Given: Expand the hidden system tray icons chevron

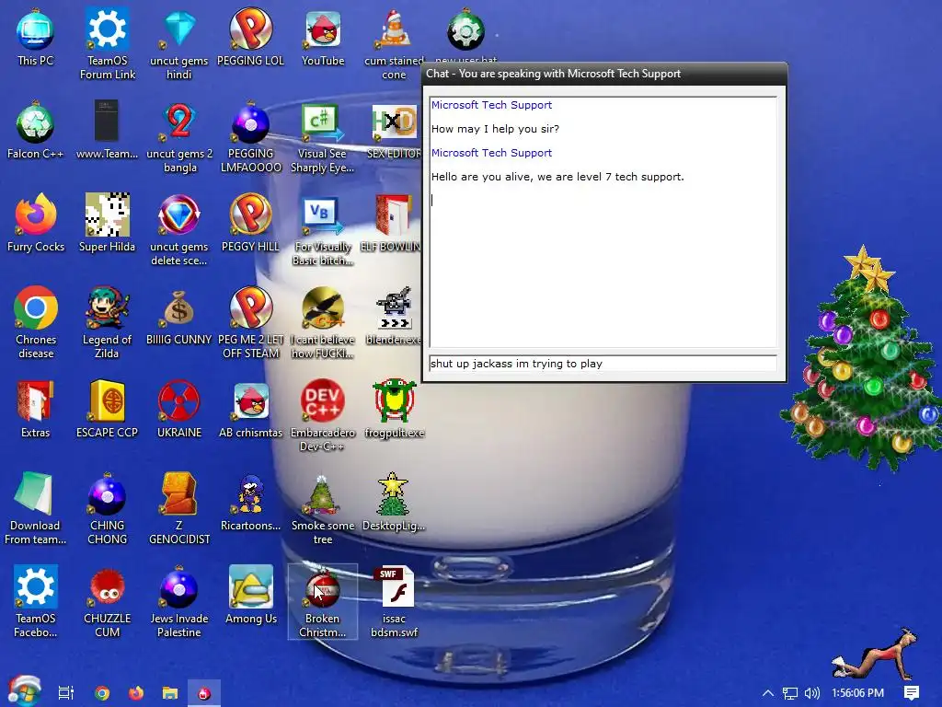Looking at the screenshot, I should point(768,692).
